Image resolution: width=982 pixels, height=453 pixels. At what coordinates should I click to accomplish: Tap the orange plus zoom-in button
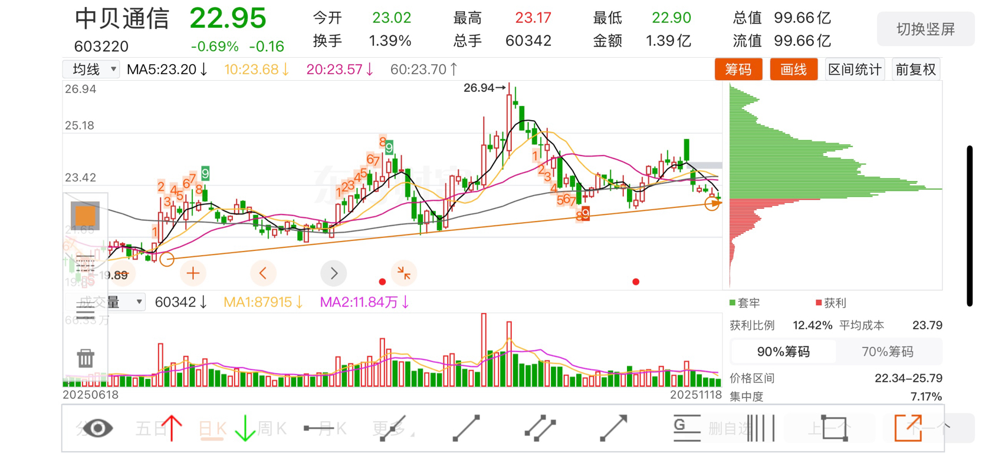[x=193, y=273]
